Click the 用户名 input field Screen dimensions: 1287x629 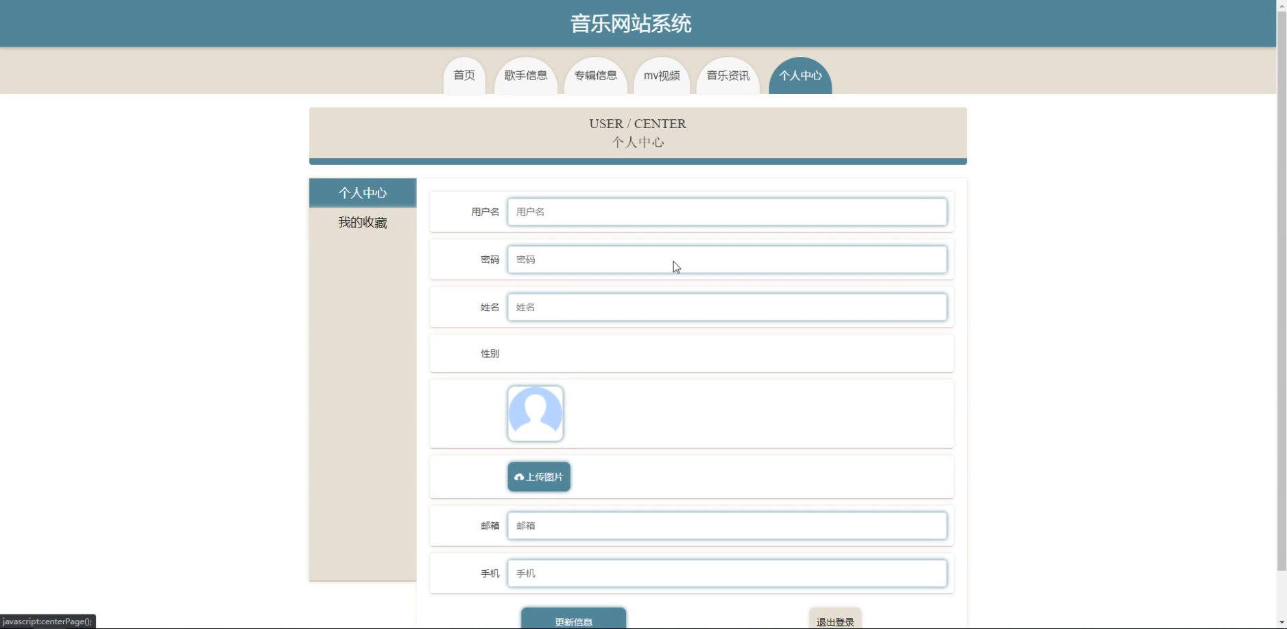(726, 212)
